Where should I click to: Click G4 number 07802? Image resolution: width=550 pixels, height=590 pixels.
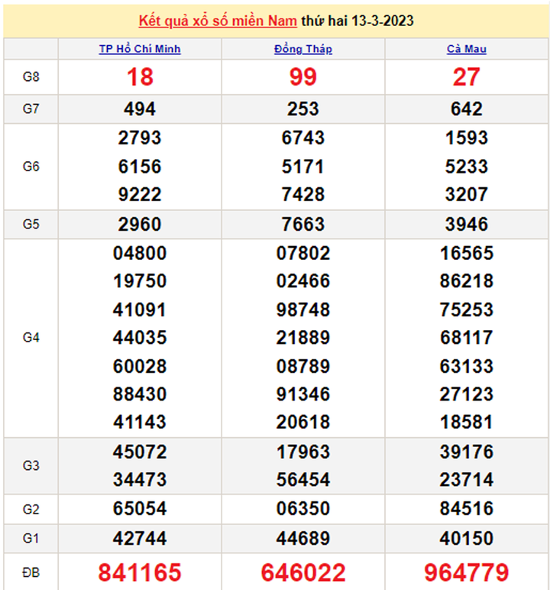303,253
